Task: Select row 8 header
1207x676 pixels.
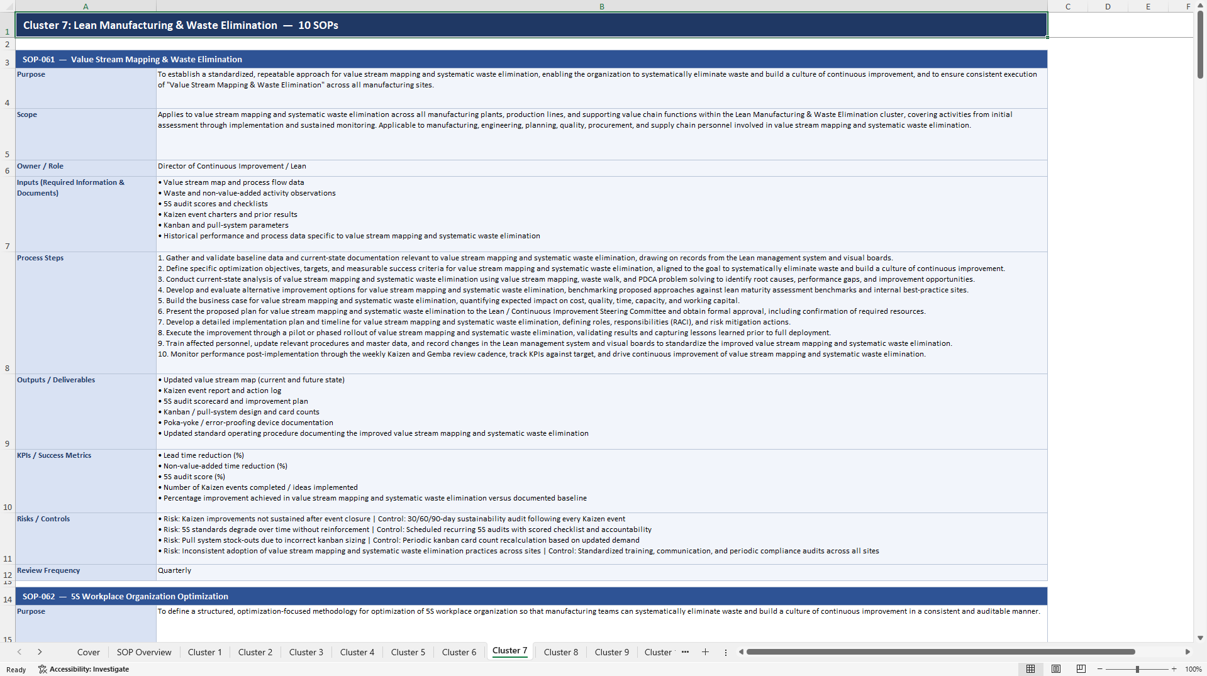Action: pyautogui.click(x=8, y=313)
